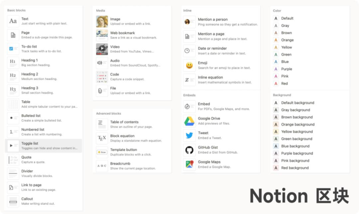The width and height of the screenshot is (359, 214).
Task: Select the Tweet bird icon
Action: [189, 136]
